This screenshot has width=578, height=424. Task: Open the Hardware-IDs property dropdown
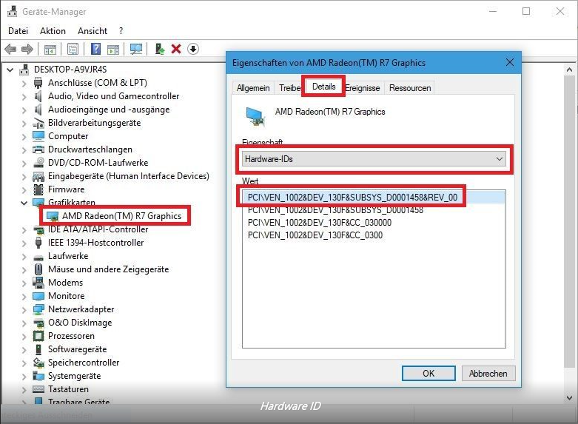tap(374, 159)
